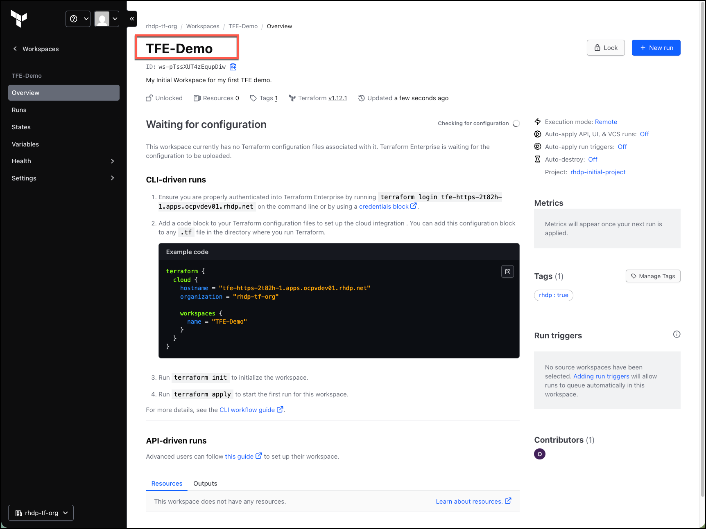Open Variables in the sidebar
This screenshot has width=706, height=529.
[64, 144]
